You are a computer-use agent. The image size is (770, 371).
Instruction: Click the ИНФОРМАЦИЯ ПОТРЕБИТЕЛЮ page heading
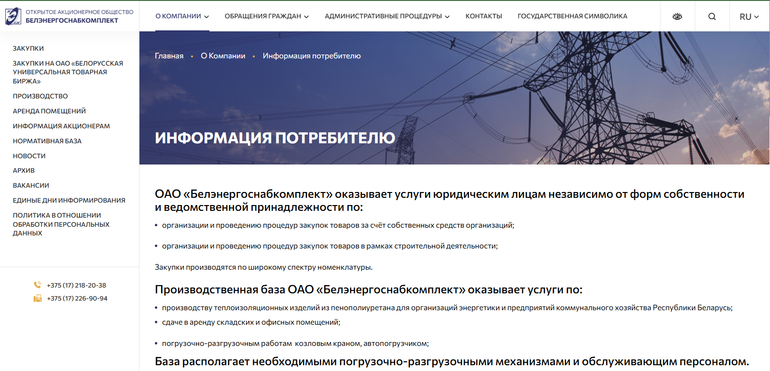click(x=275, y=138)
